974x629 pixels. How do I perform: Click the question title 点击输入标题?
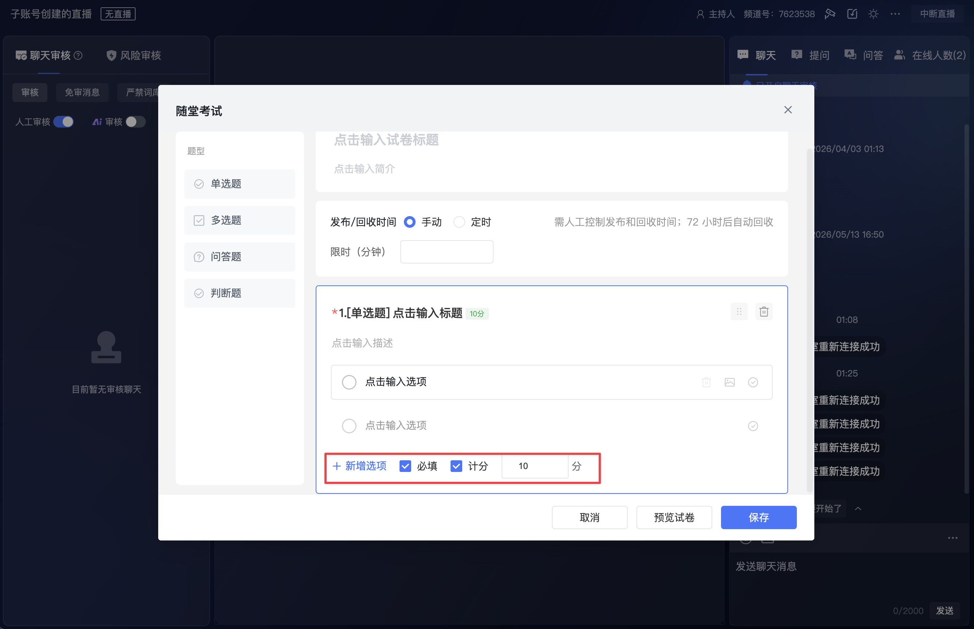(x=427, y=313)
